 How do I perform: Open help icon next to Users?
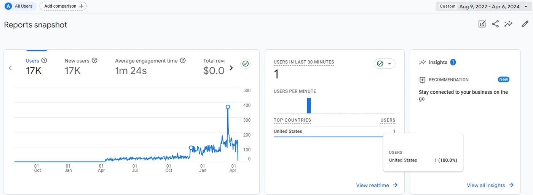tap(44, 60)
